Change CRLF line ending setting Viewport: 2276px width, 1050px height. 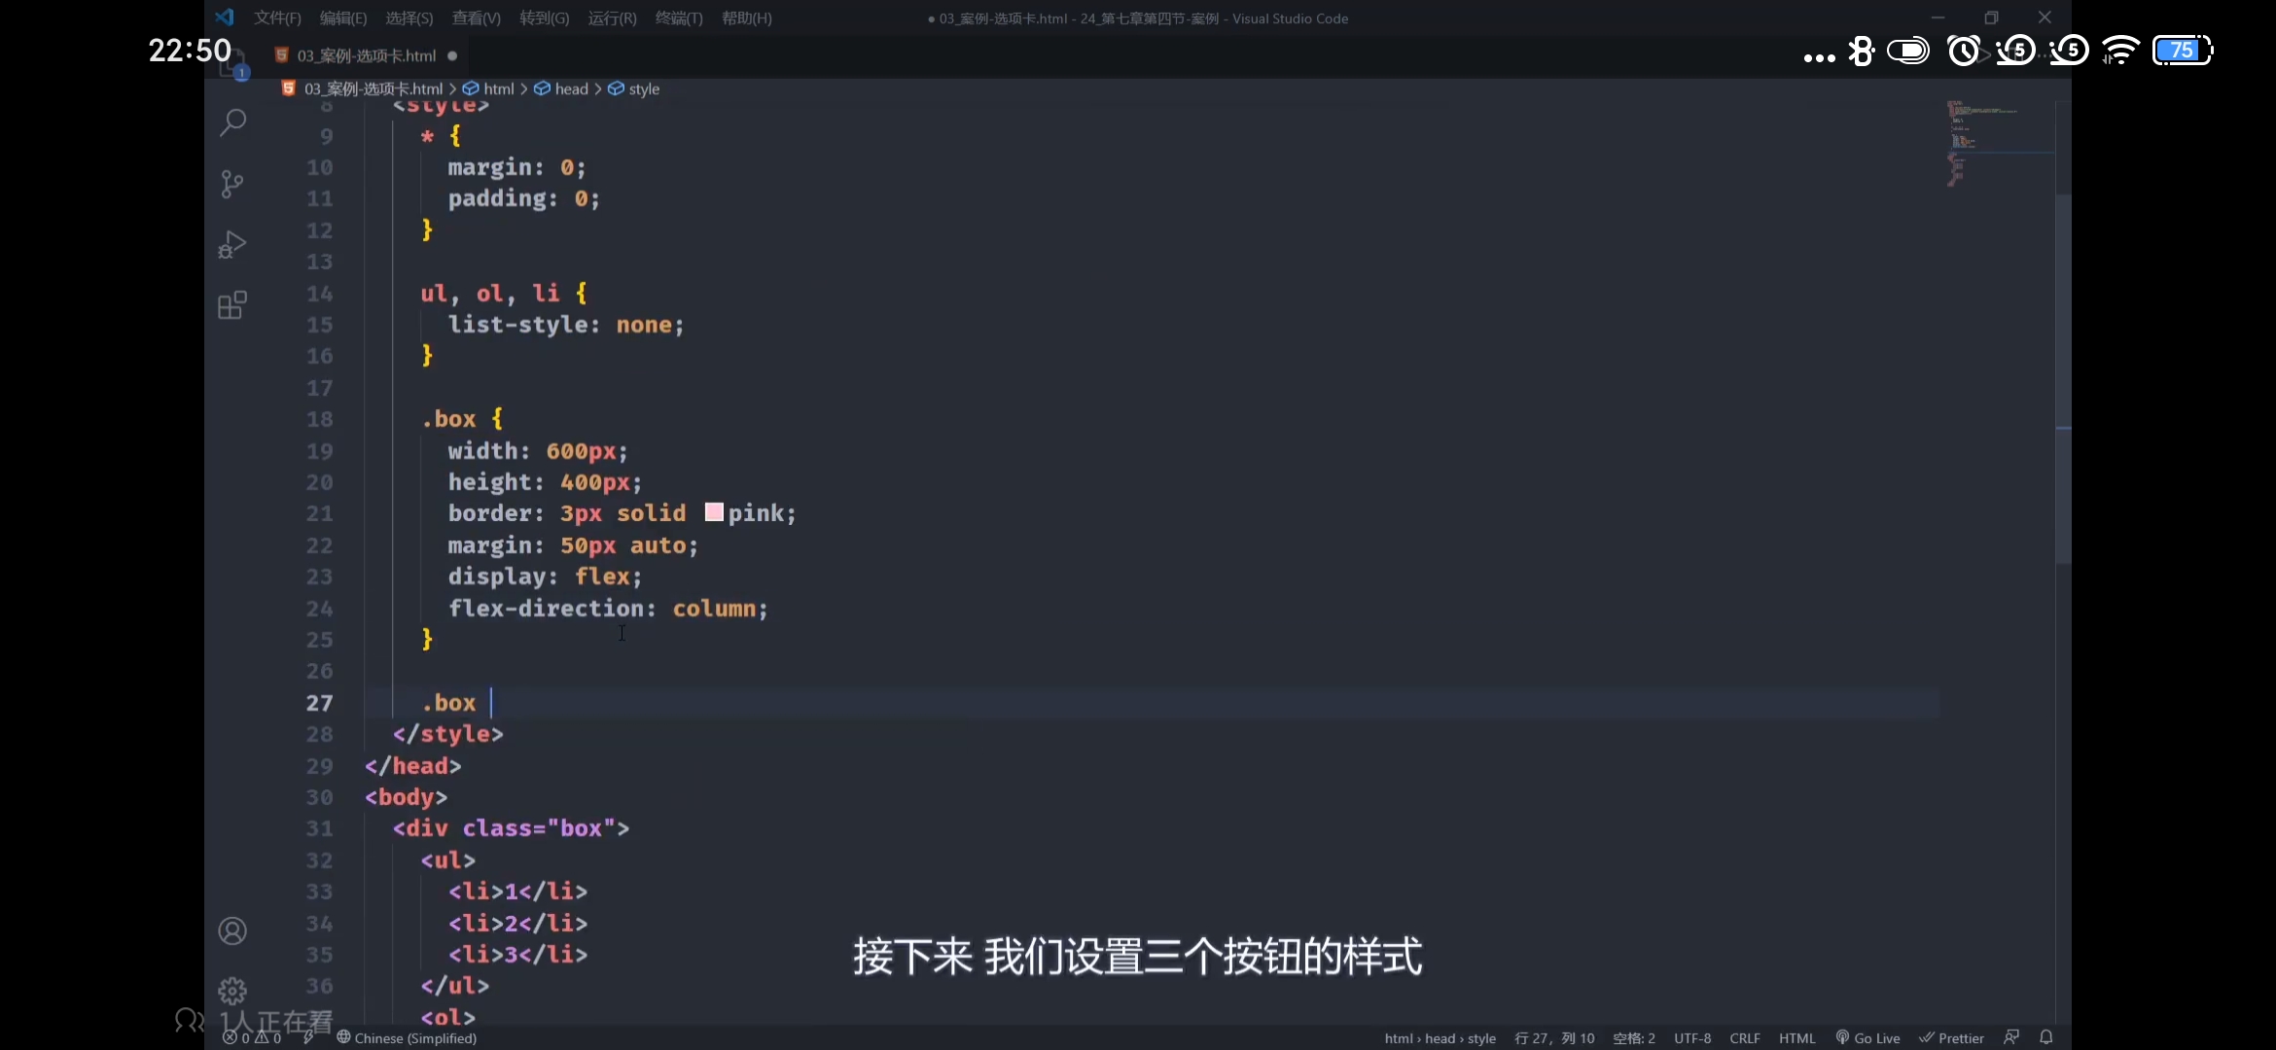1744,1037
